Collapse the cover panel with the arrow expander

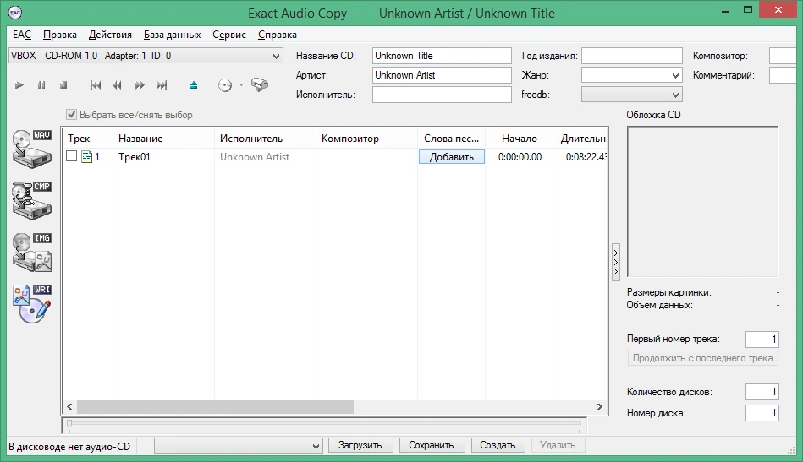(616, 262)
